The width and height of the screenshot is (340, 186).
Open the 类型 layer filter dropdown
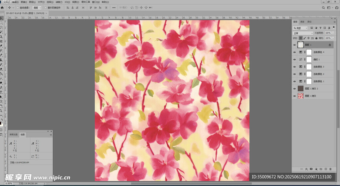300,28
